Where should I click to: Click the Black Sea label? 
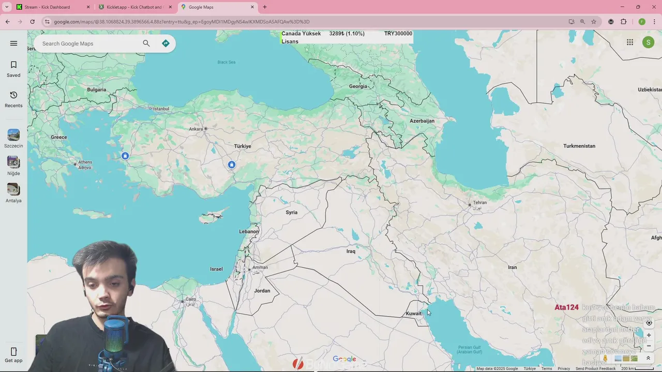[x=226, y=62]
